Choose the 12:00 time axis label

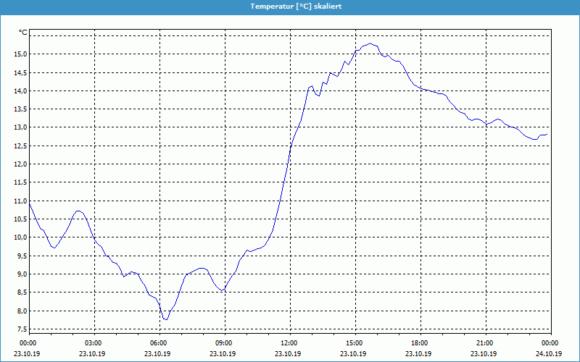pos(289,343)
